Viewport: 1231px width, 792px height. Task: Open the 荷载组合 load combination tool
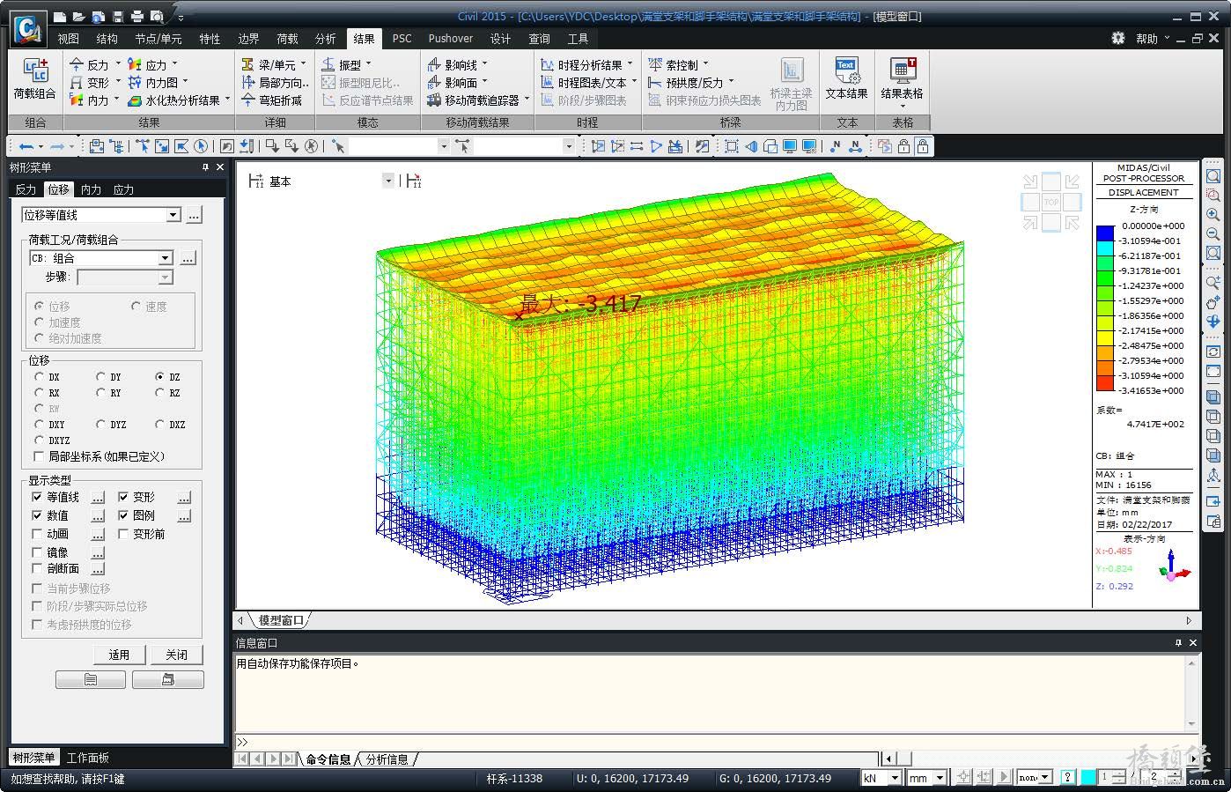click(34, 79)
